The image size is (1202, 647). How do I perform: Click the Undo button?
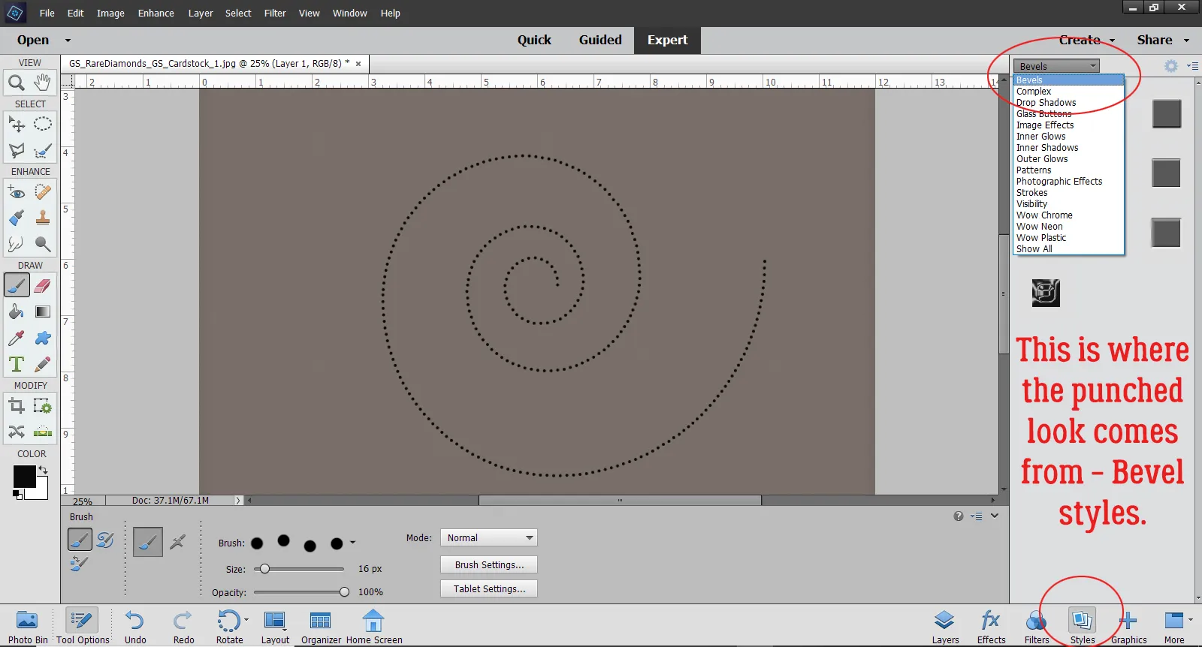pos(135,625)
